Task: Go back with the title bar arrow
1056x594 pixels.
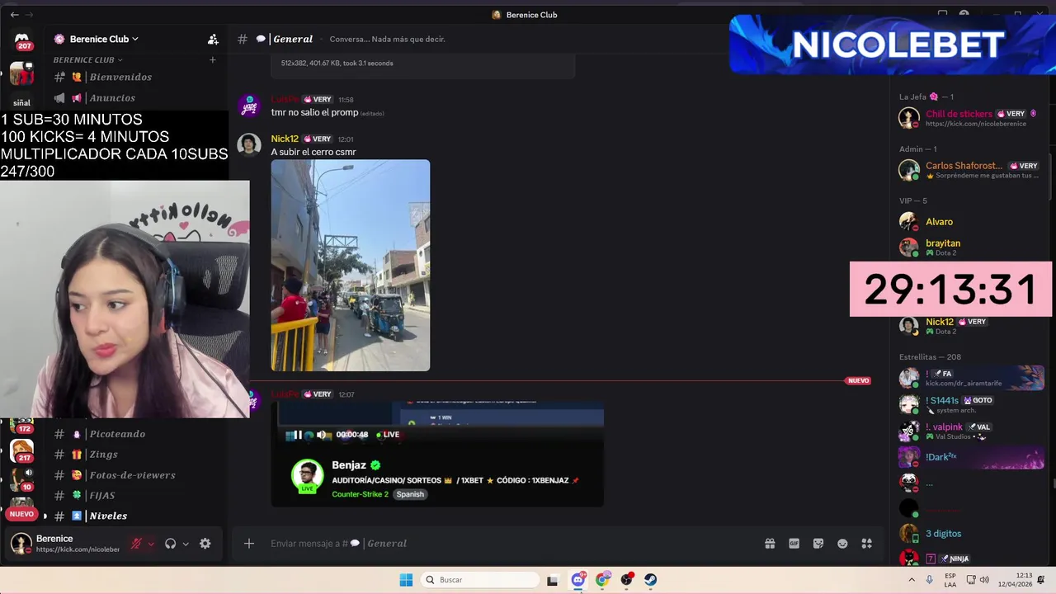Action: tap(14, 15)
